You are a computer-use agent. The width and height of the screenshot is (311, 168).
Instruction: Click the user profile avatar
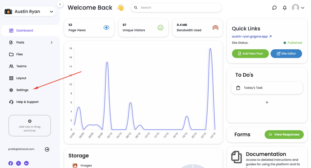pyautogui.click(x=295, y=7)
